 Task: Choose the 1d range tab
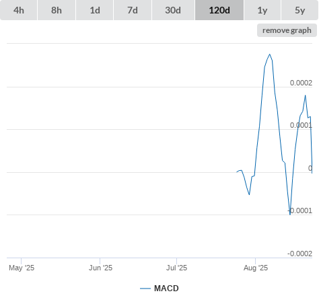click(x=95, y=10)
